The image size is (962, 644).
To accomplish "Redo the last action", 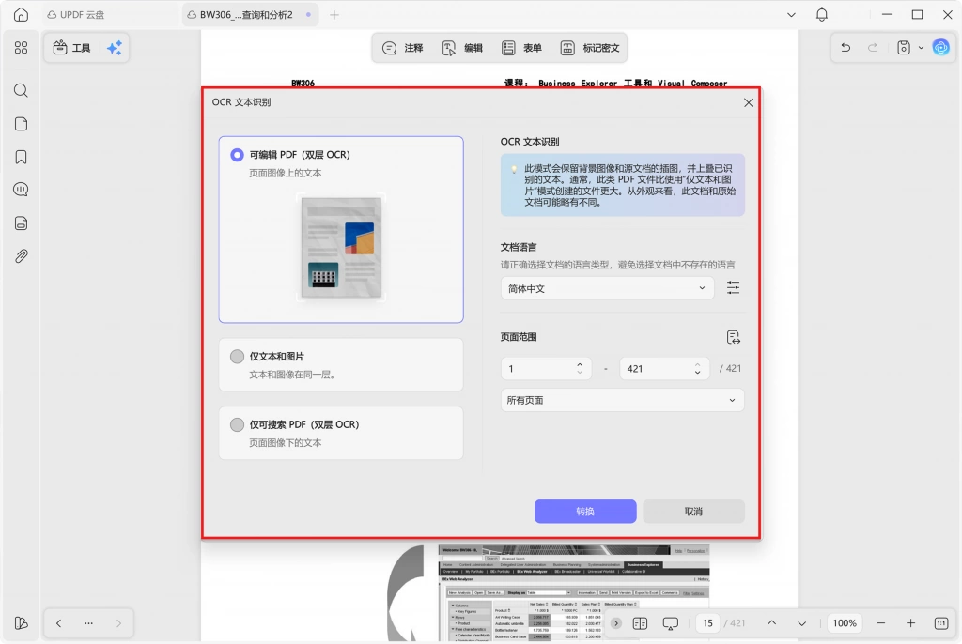I will click(873, 47).
